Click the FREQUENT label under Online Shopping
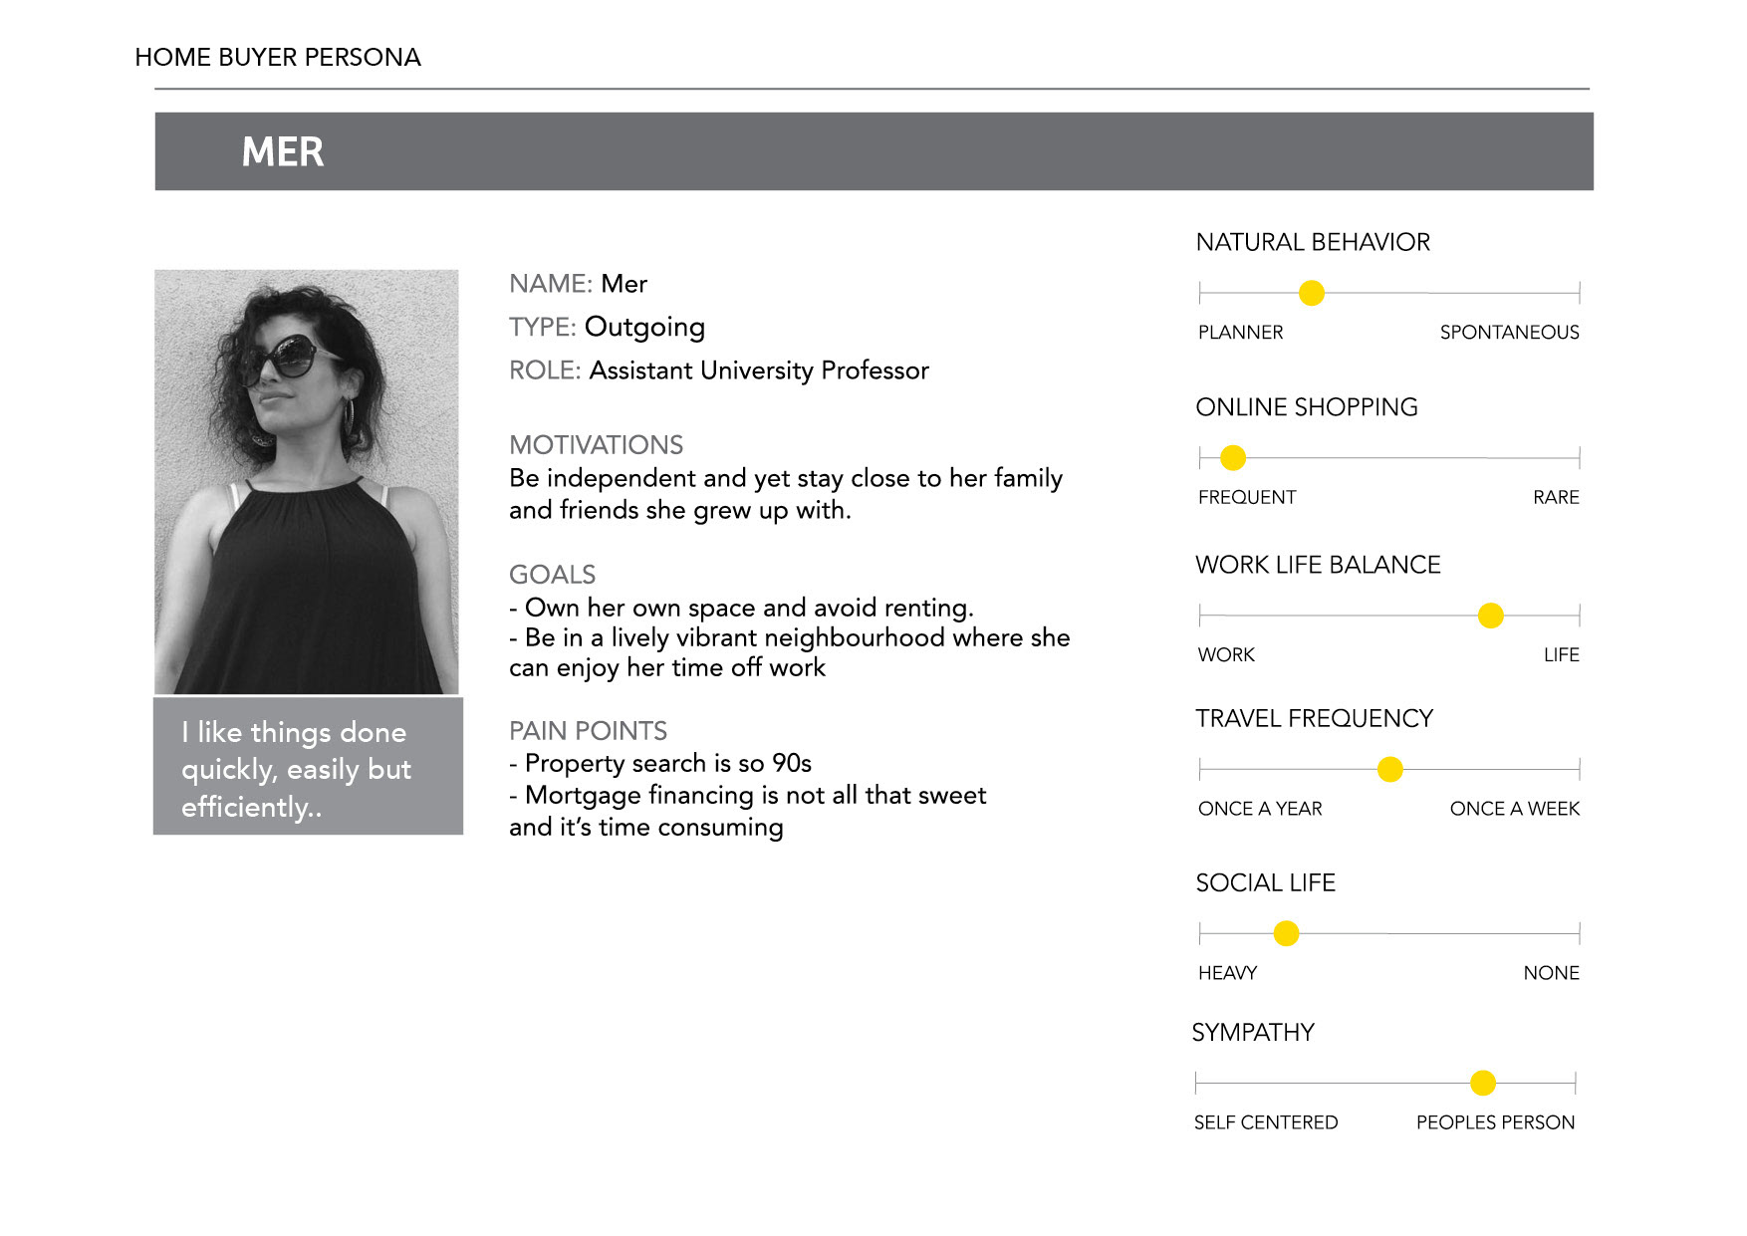Viewport: 1747px width, 1236px height. 1247,497
